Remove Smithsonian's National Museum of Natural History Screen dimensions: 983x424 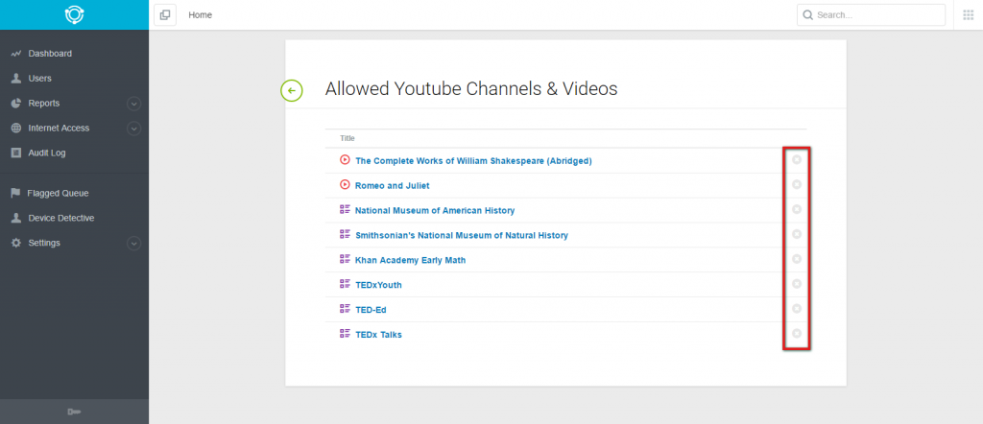(797, 234)
